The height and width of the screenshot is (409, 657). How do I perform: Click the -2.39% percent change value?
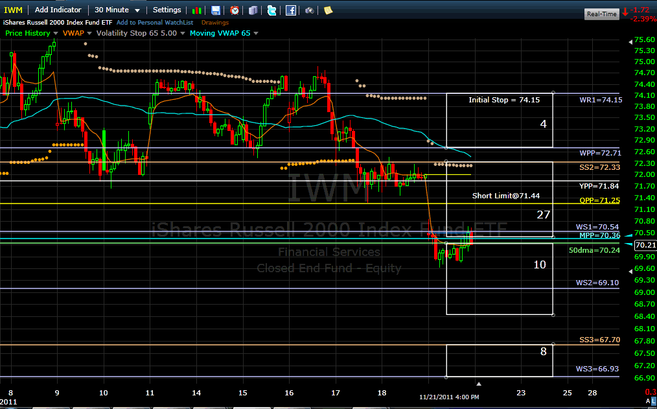tap(642, 19)
